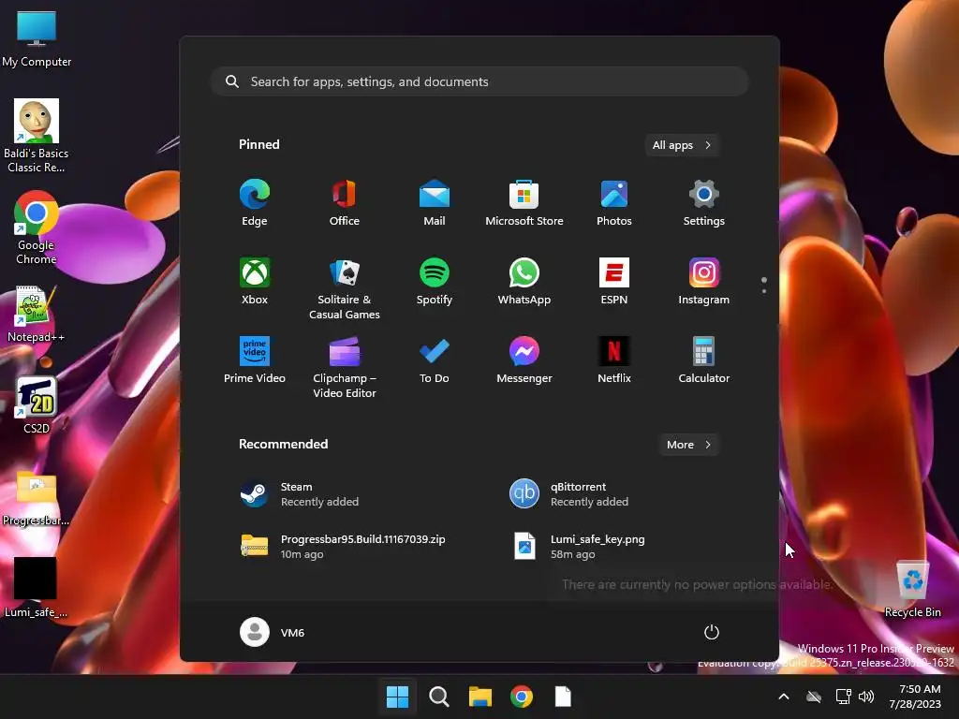Open Edge from pinned apps
Viewport: 959px width, 719px height.
point(255,203)
